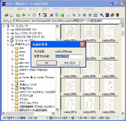This screenshot has width=126, height=121.
Task: Click the blue exclamation mark icon
Action: tap(40, 15)
